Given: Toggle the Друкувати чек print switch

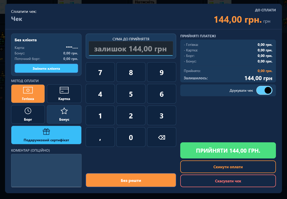Looking at the screenshot, I should [264, 90].
